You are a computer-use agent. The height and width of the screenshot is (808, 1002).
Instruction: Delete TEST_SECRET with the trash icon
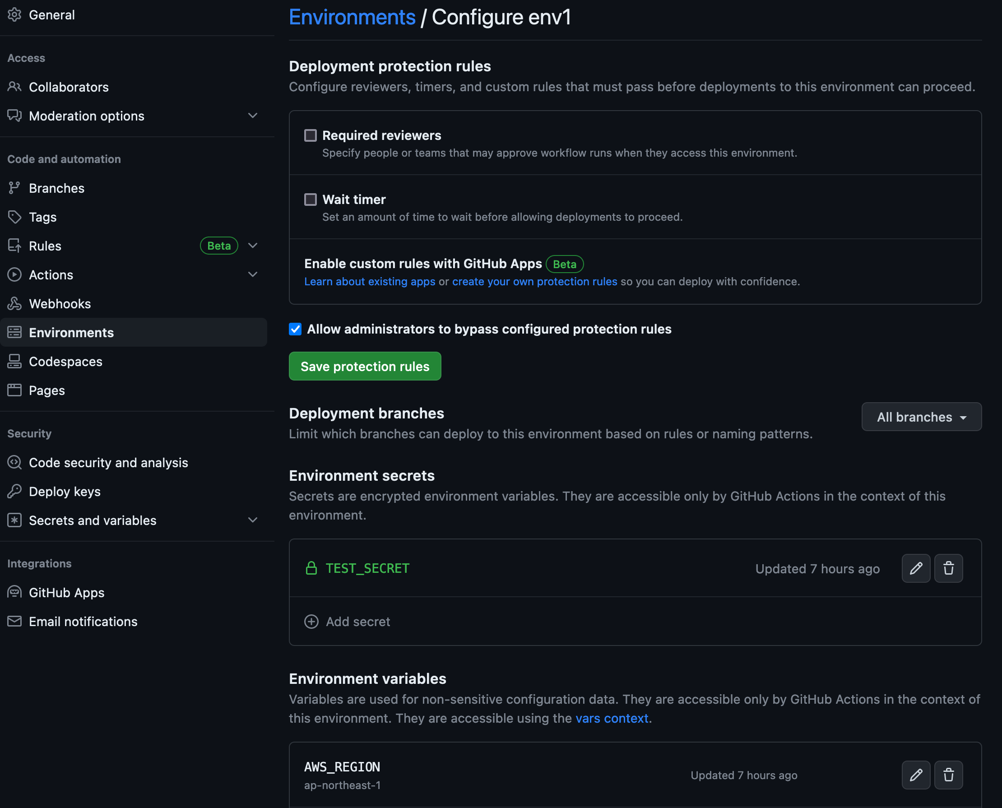948,568
